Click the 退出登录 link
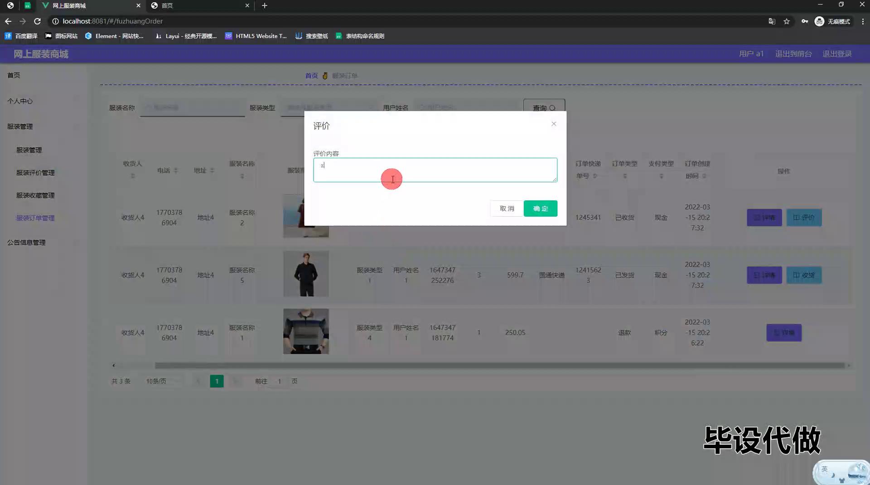This screenshot has width=870, height=485. tap(836, 54)
